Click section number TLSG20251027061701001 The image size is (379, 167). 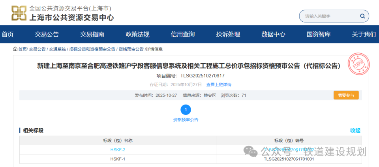(x=289, y=159)
